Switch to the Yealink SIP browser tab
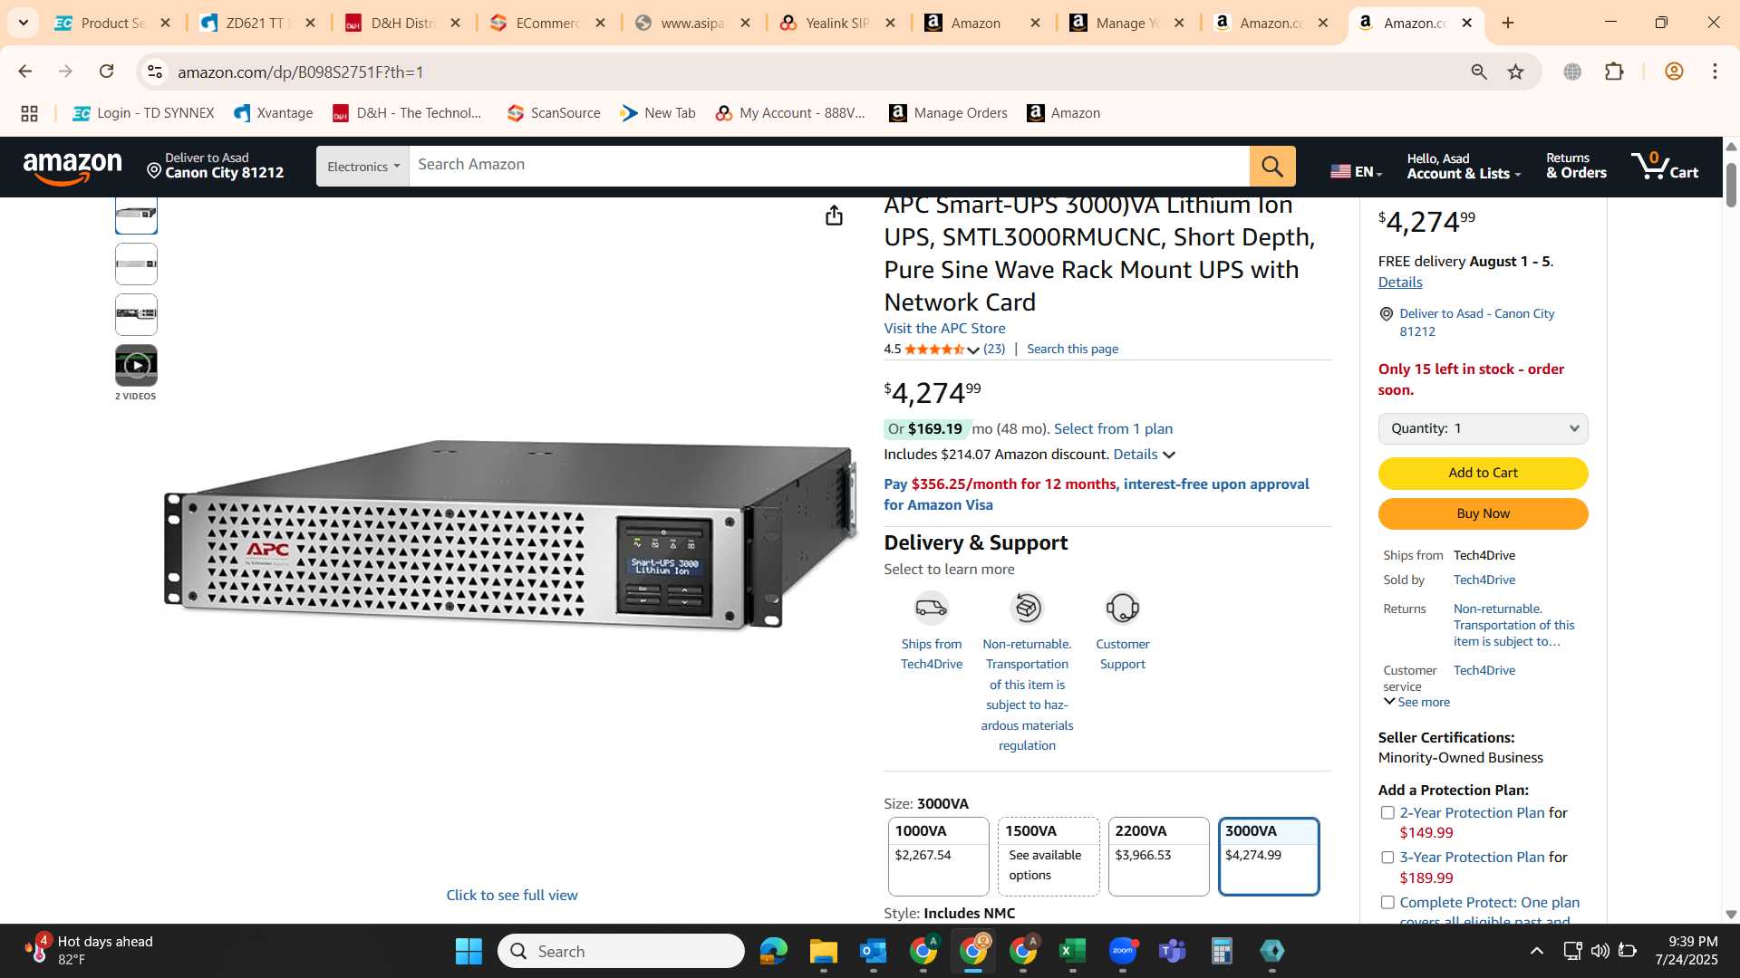 coord(837,24)
